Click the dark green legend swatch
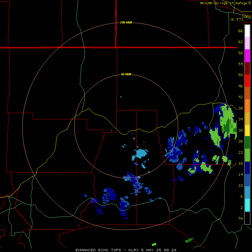 pyautogui.click(x=247, y=143)
